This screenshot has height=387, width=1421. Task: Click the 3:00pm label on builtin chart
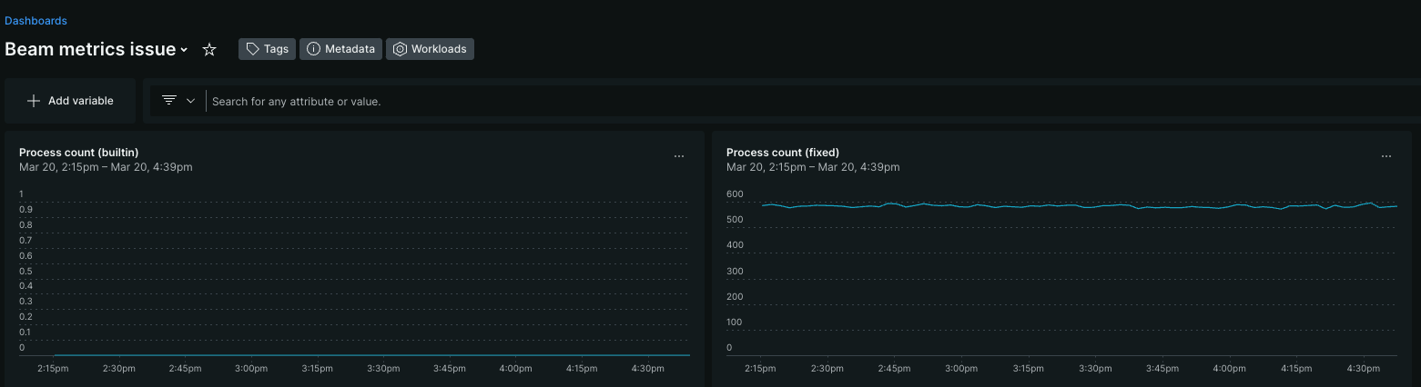tap(251, 369)
